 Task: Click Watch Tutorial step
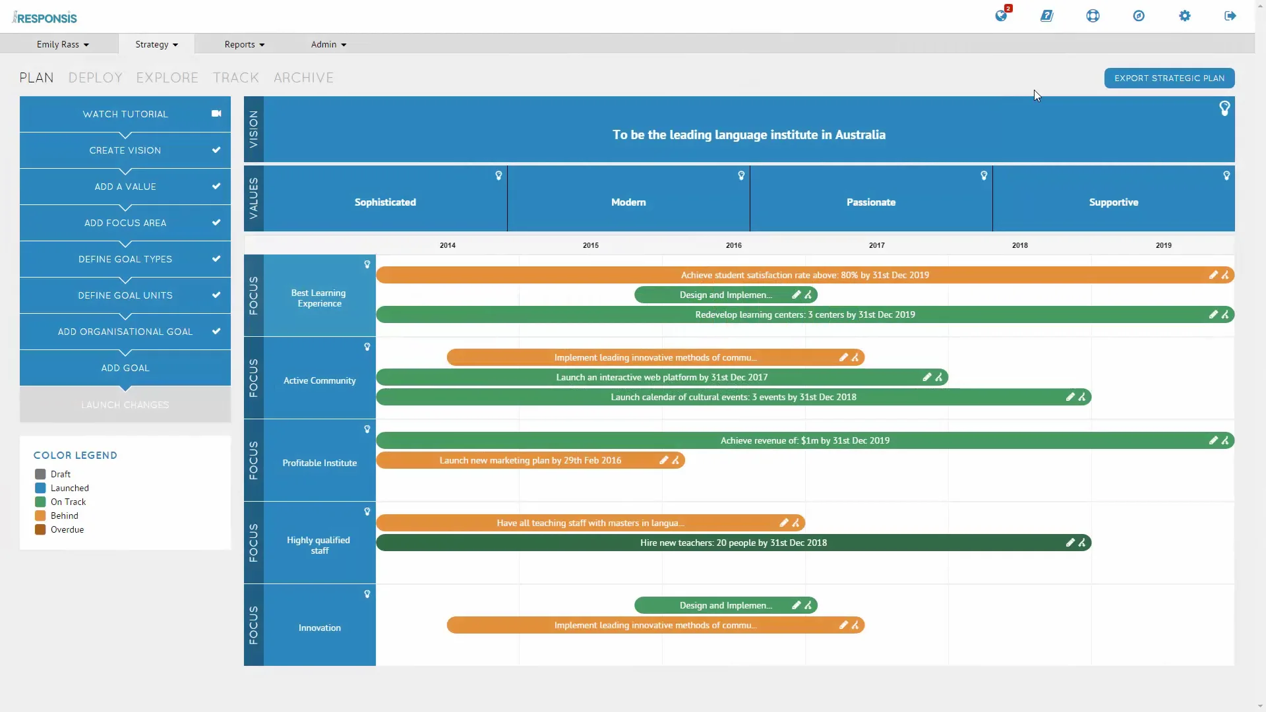tap(125, 114)
